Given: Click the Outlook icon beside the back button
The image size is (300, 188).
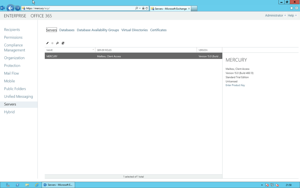Looking at the screenshot, I should 3,8.
